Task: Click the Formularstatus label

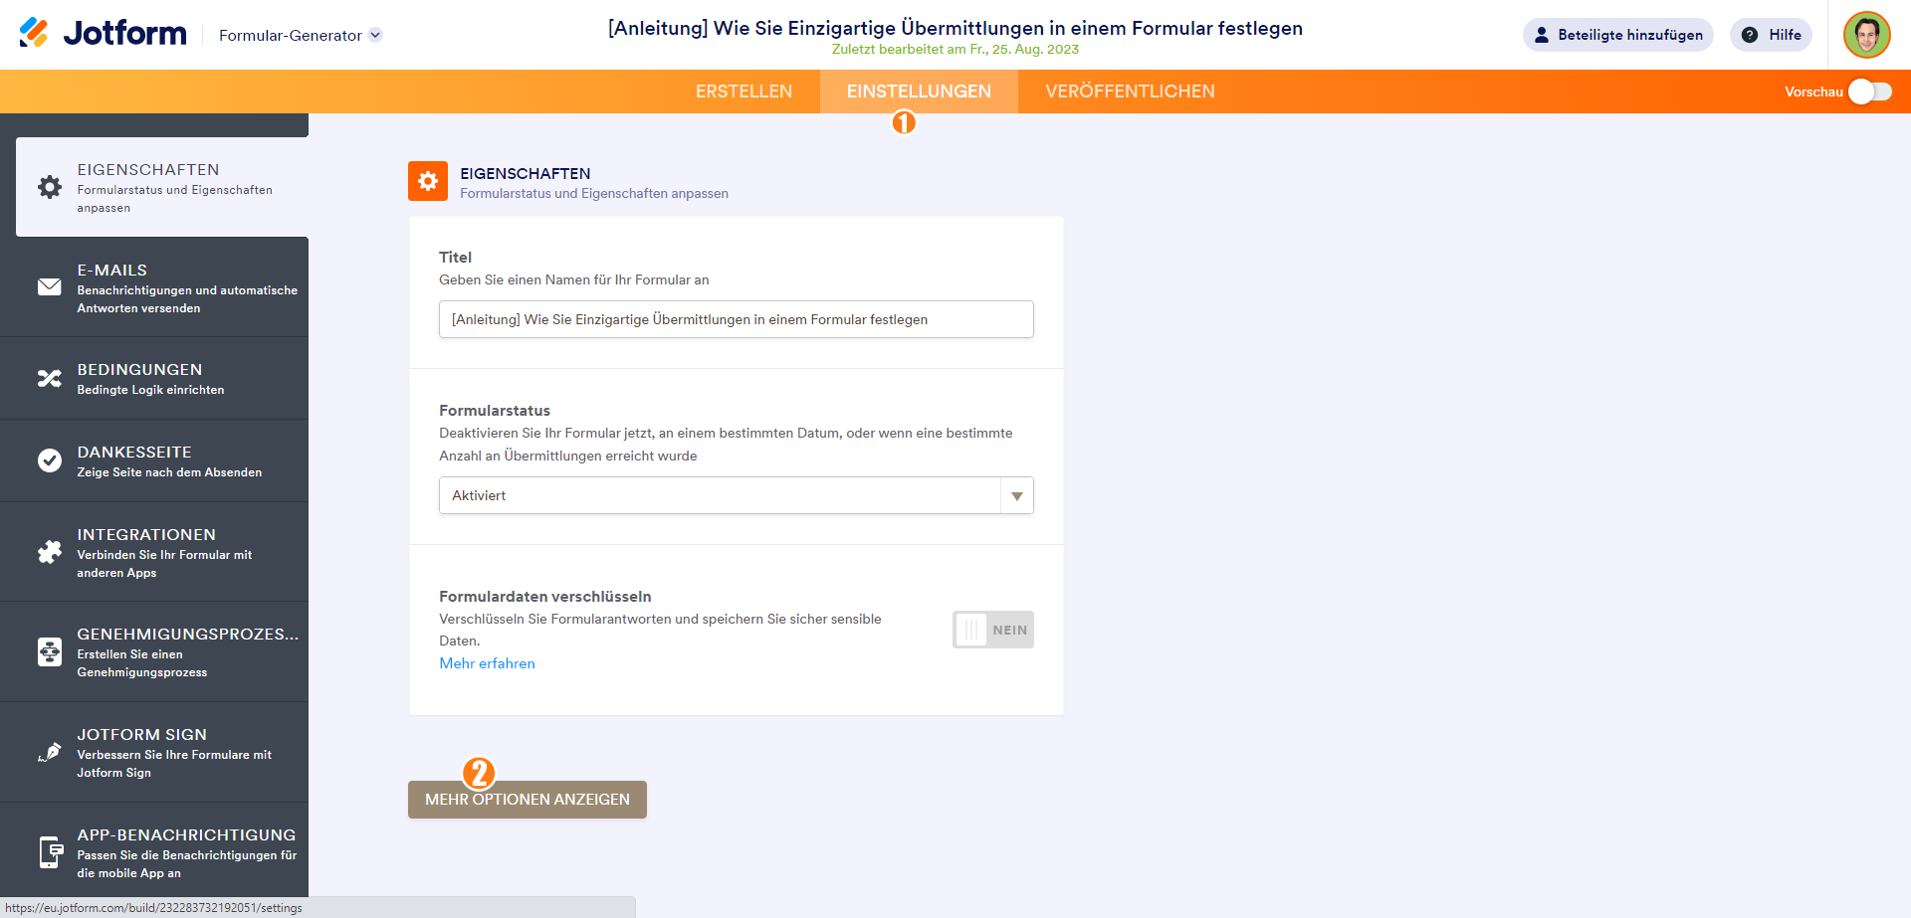Action: click(495, 411)
